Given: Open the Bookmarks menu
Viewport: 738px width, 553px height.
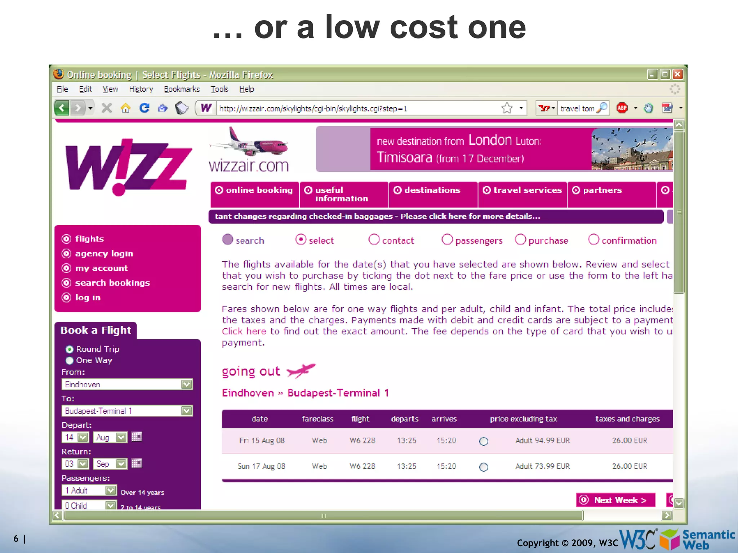Looking at the screenshot, I should point(182,89).
